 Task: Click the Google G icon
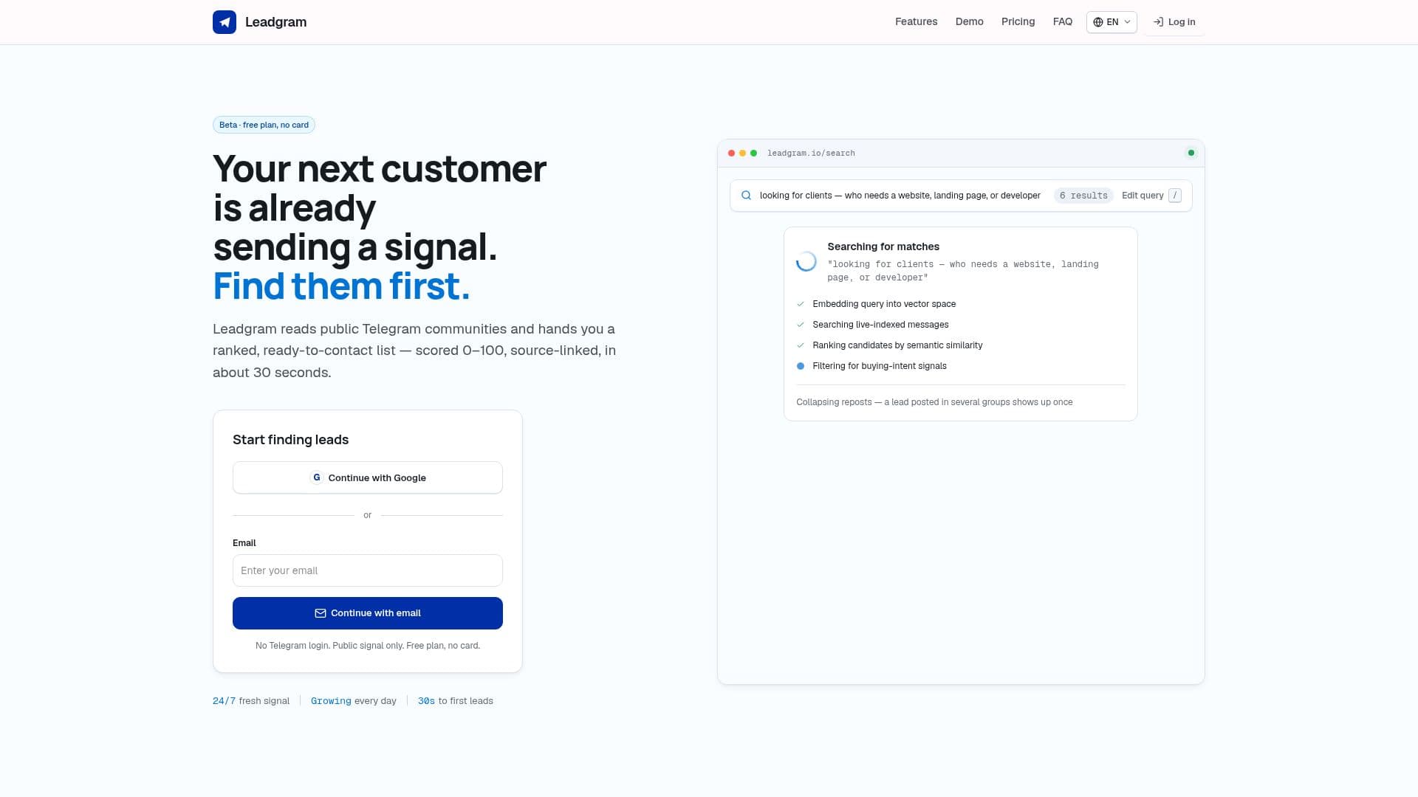coord(317,477)
